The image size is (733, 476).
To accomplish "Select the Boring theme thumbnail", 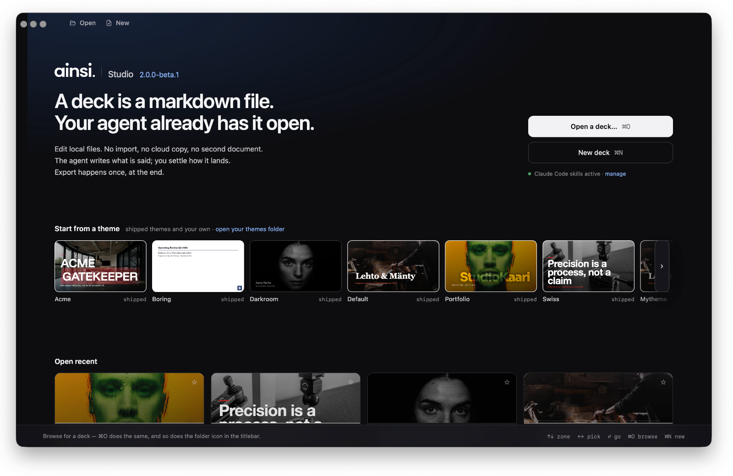I will [198, 266].
